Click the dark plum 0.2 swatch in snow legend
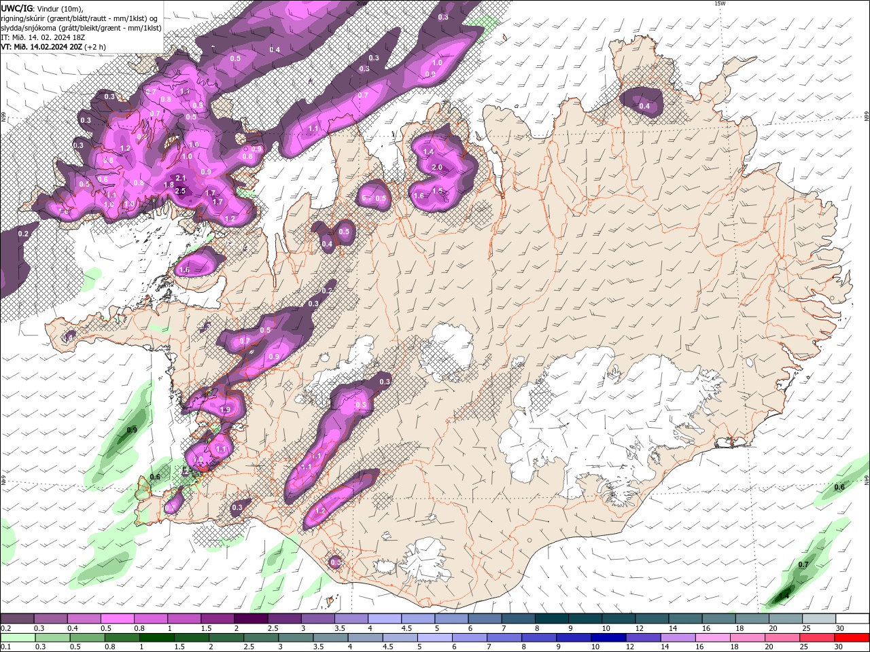870x652 pixels. [17, 619]
